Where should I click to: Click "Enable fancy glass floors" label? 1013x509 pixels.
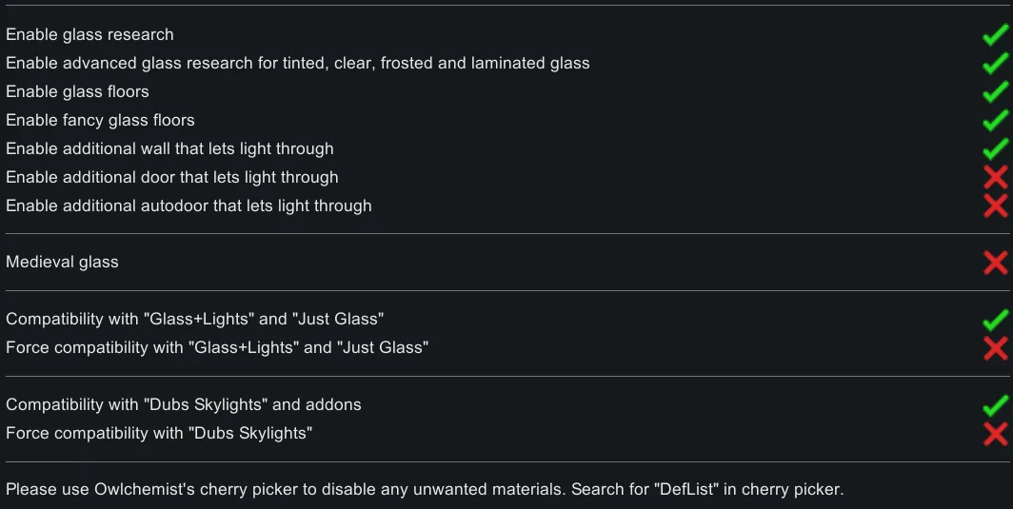click(x=100, y=121)
